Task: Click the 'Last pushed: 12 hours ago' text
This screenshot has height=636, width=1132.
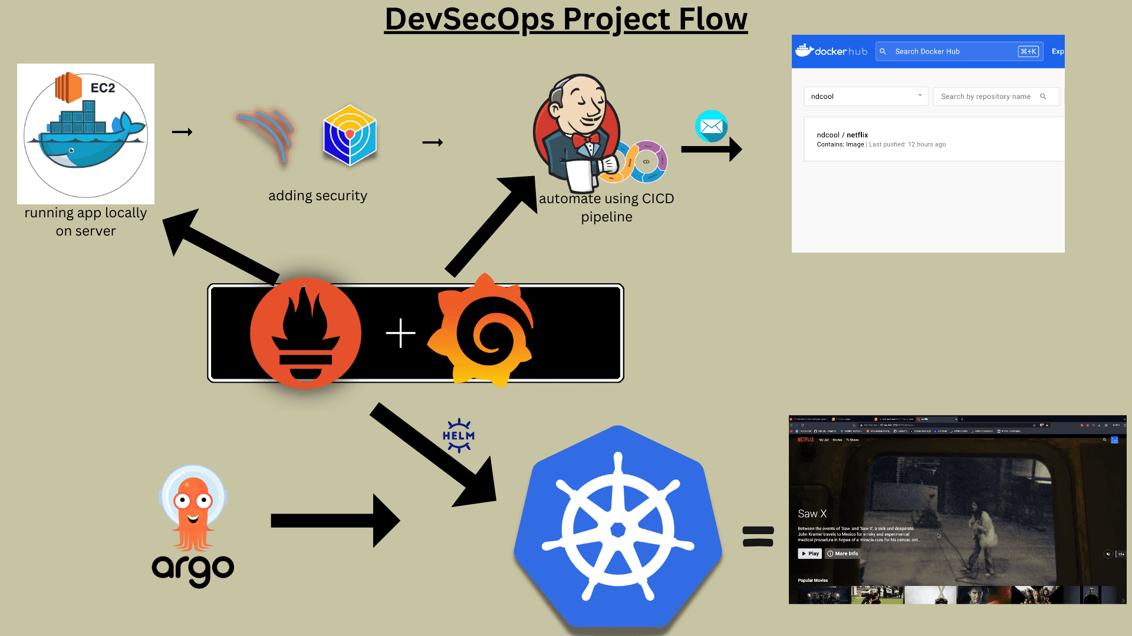Action: (x=907, y=144)
